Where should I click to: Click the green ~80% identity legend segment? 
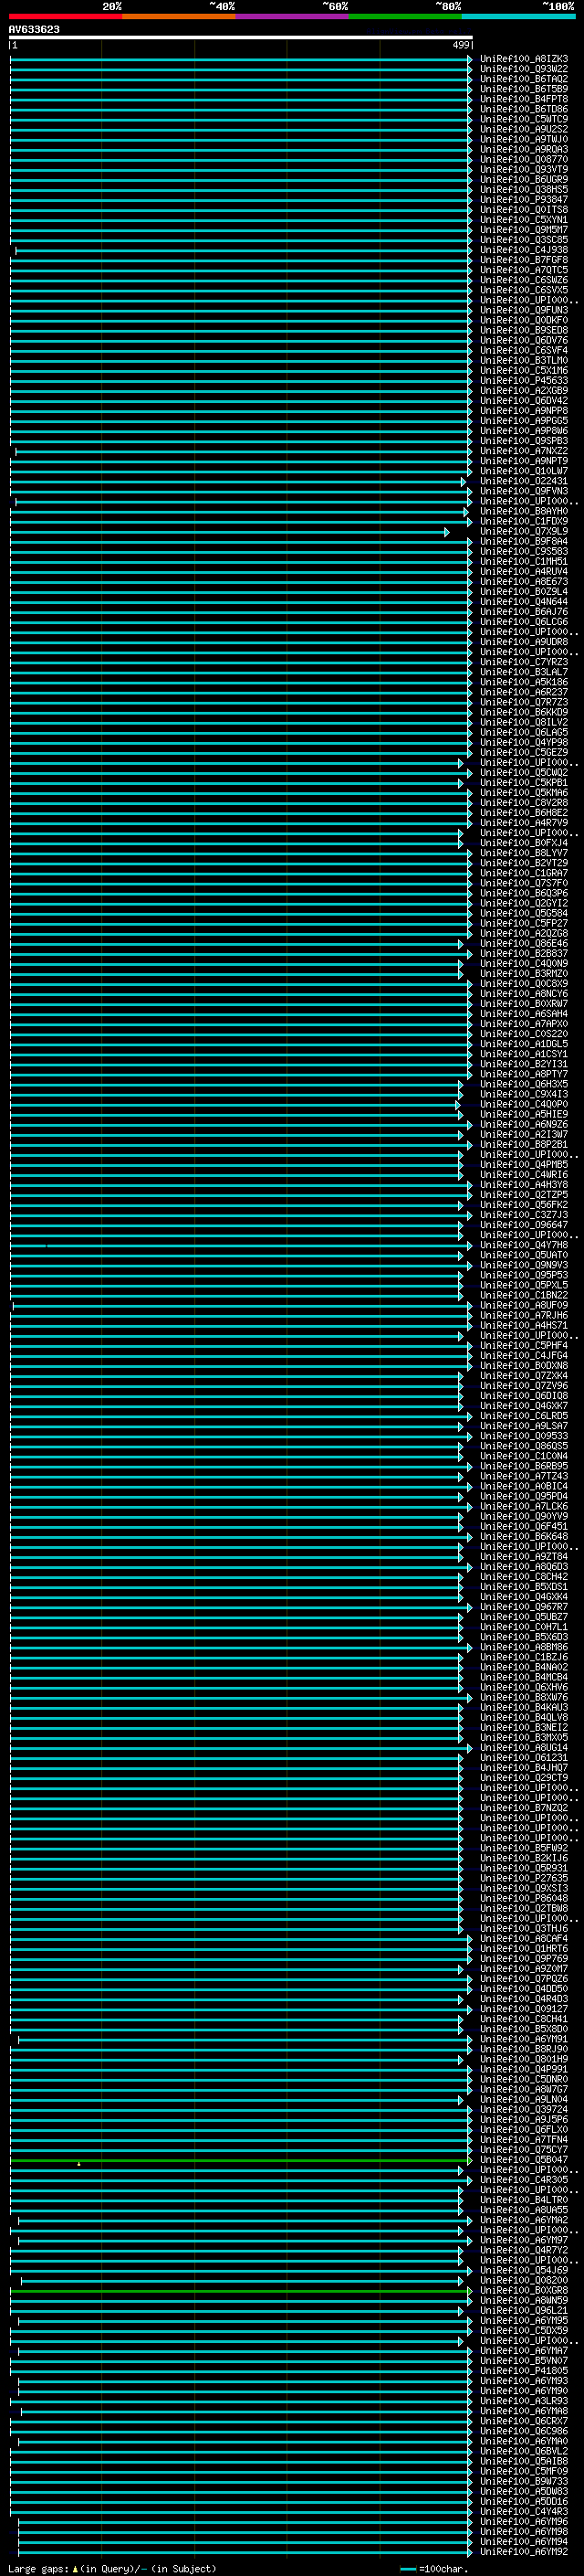point(405,17)
